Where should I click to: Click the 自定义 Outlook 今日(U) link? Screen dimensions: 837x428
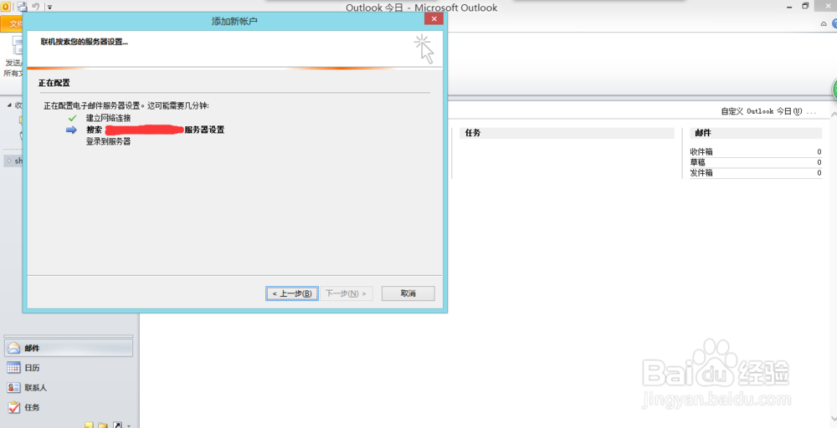pyautogui.click(x=768, y=111)
